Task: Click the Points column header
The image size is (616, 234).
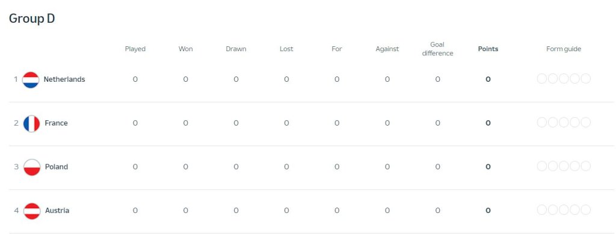Action: [488, 49]
